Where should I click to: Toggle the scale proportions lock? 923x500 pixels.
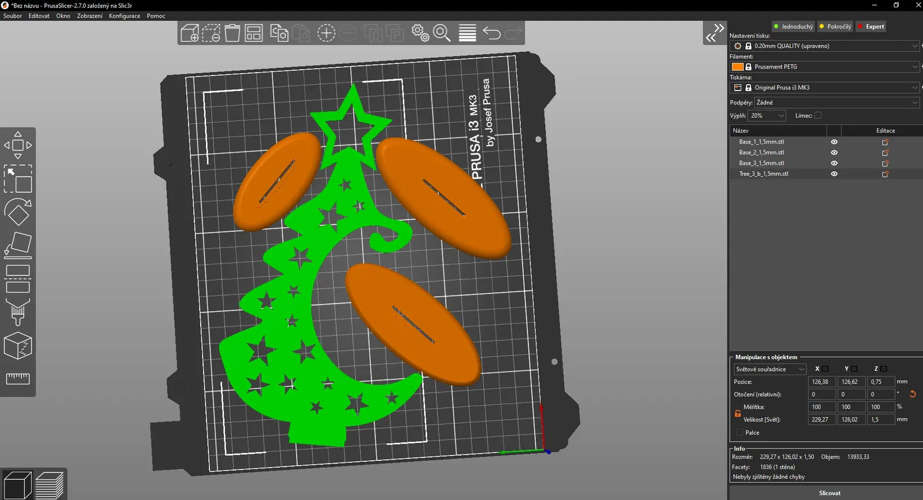pos(737,414)
